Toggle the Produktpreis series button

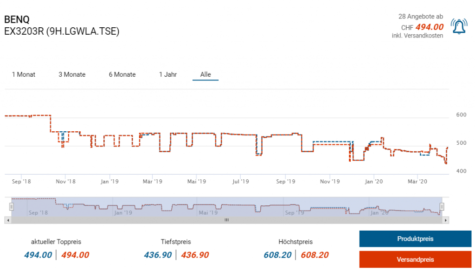(415, 239)
